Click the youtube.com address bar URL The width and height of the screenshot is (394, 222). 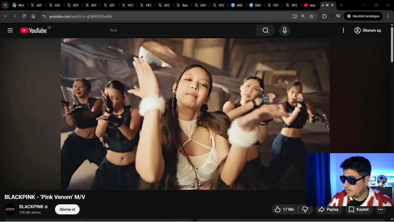(81, 16)
